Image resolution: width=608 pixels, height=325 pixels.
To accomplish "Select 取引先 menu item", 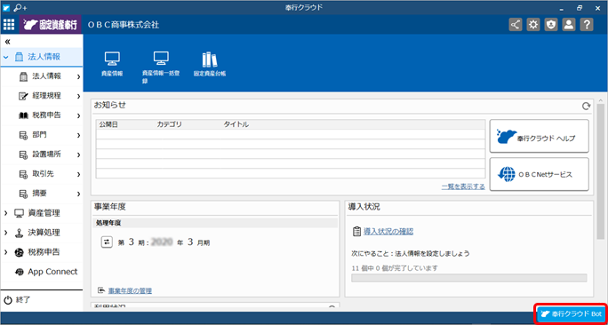I will (42, 174).
